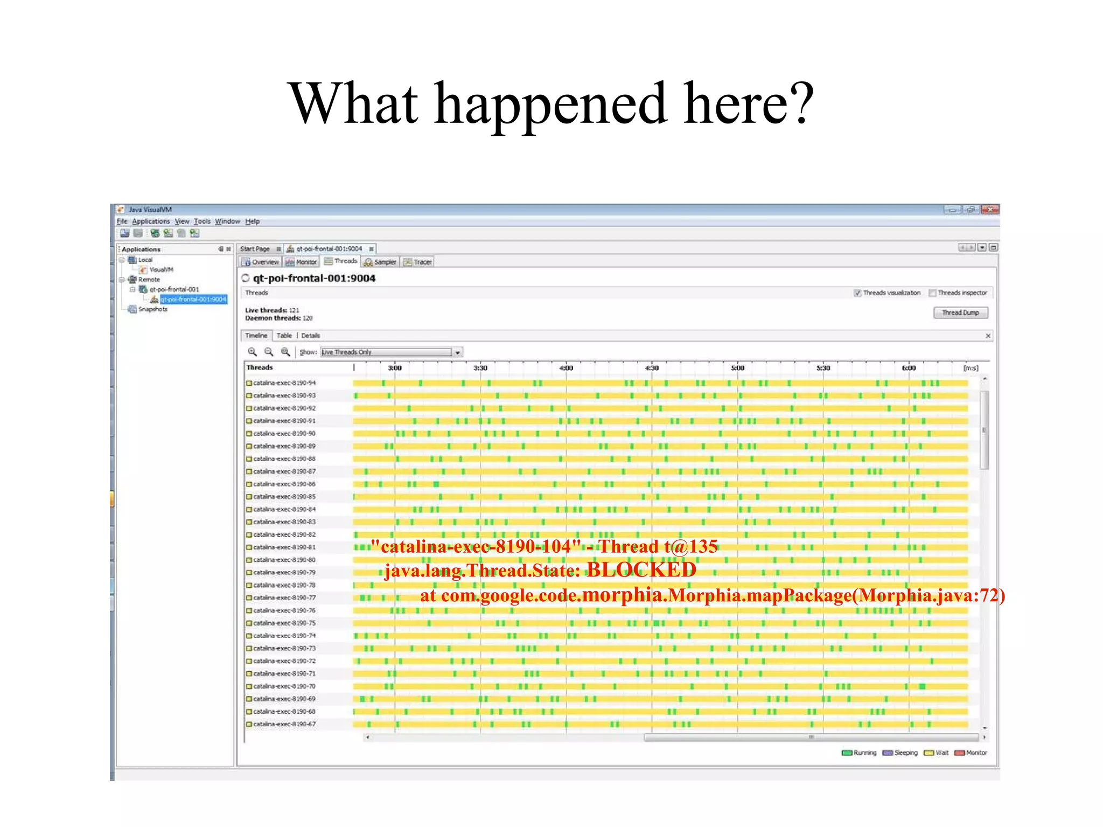The height and width of the screenshot is (827, 1103).
Task: Click the scroll right arrow under timeline
Action: (985, 737)
